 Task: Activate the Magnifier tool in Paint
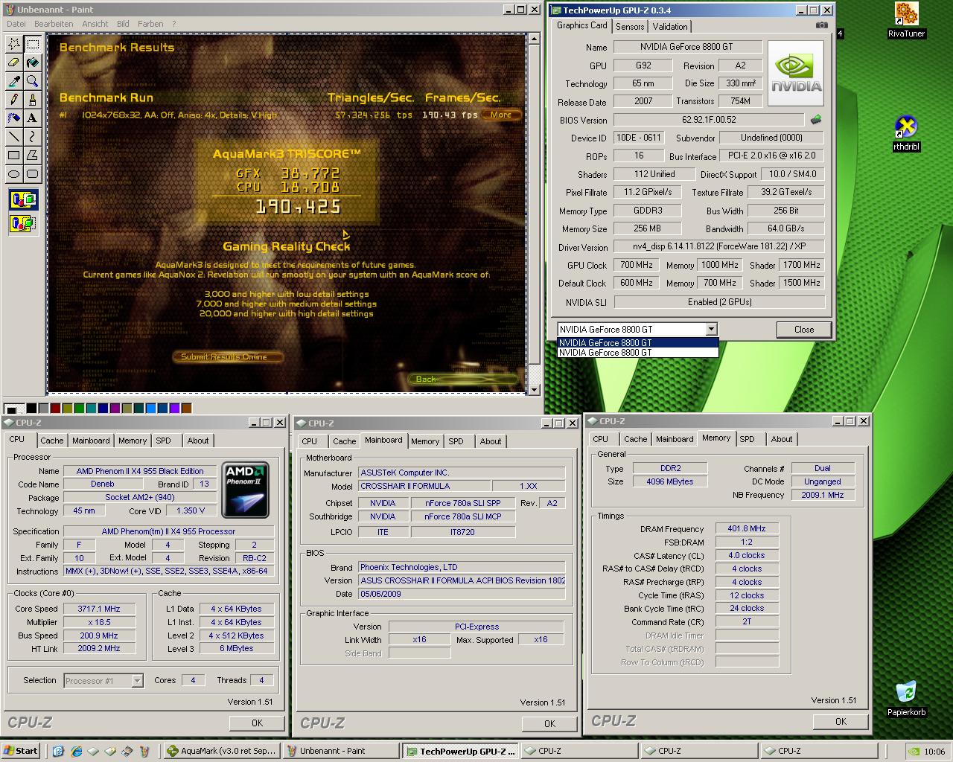(33, 81)
